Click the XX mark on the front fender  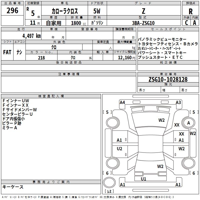click(177, 125)
